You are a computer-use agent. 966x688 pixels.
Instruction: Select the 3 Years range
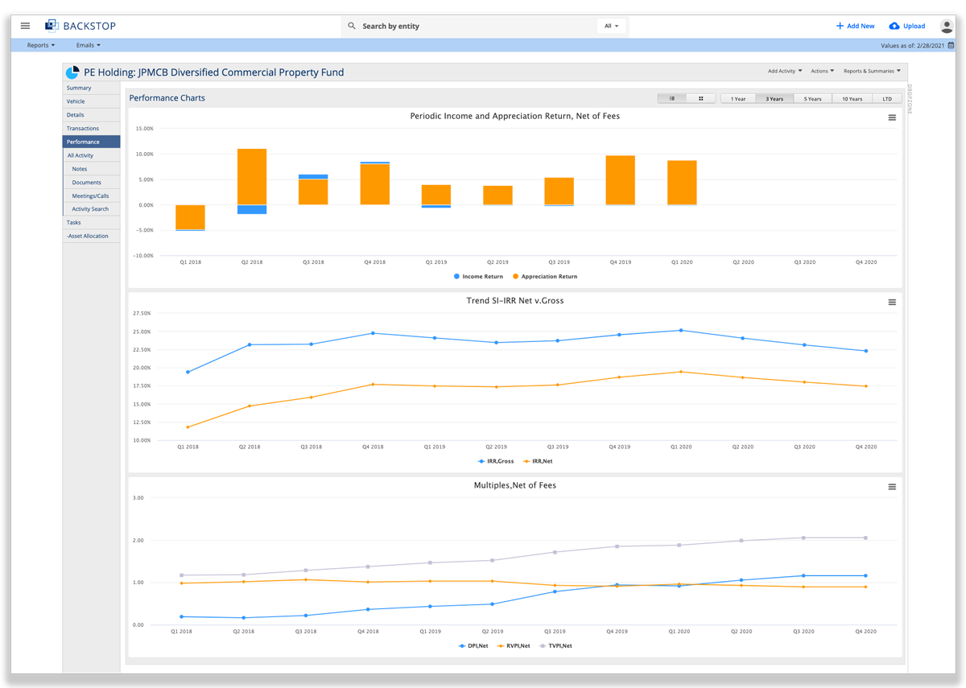[x=774, y=98]
